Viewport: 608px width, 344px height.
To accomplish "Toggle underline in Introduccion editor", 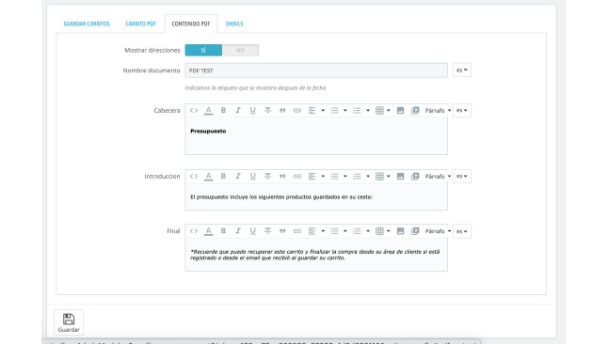I will click(x=253, y=177).
